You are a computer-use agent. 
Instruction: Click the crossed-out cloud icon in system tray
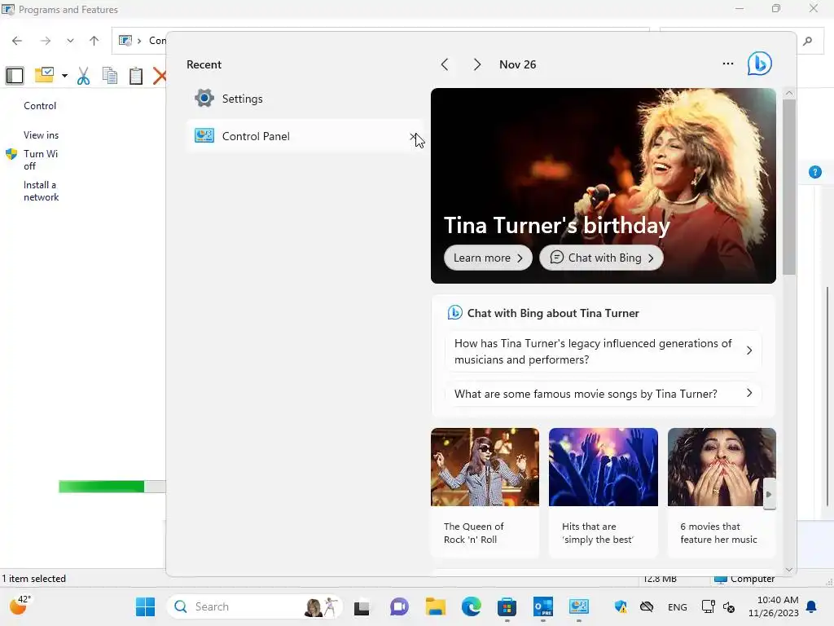[646, 606]
